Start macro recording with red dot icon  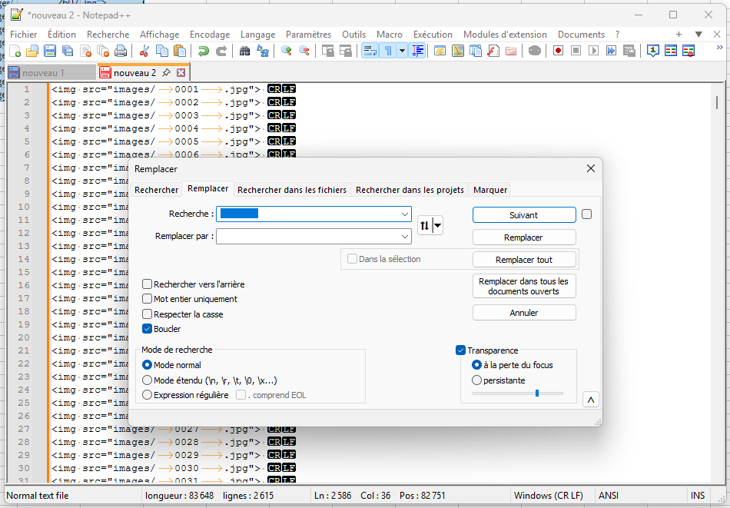pyautogui.click(x=558, y=51)
